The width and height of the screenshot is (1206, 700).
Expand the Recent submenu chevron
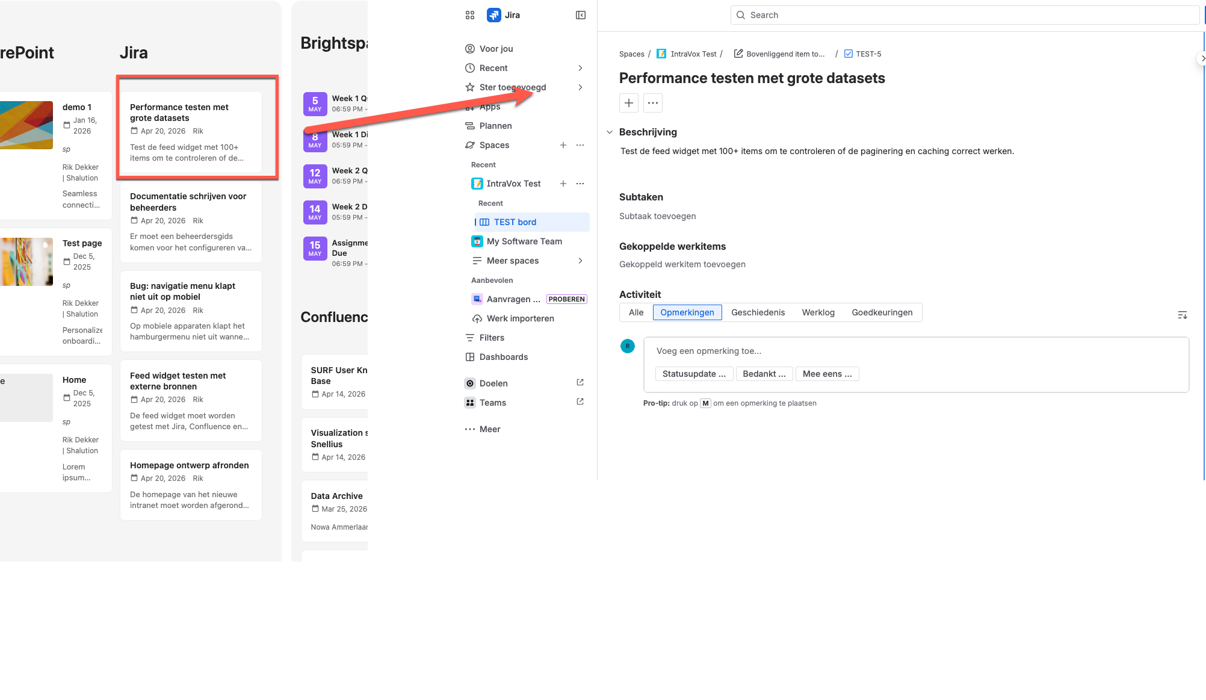580,68
